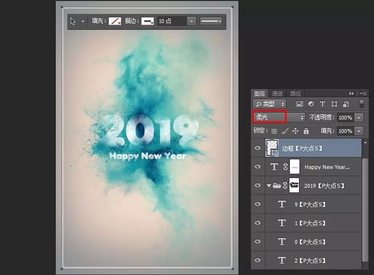
Task: Select the path selection arrow tool
Action: tap(73, 21)
